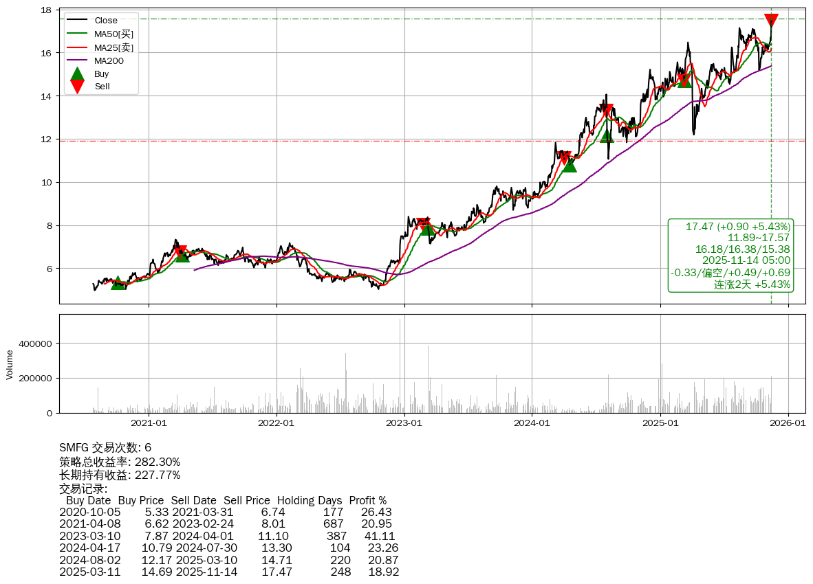Click the MA25[卖] legend entry

click(113, 47)
